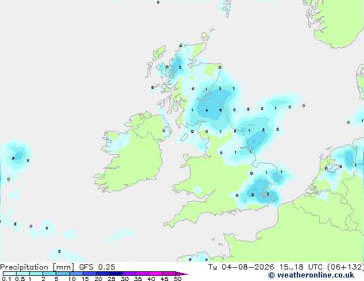Viewport: 364px width, 281px height.
Task: Click the '10' legend scale label
Action: [72, 279]
